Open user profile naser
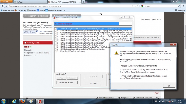 (x=27, y=47)
